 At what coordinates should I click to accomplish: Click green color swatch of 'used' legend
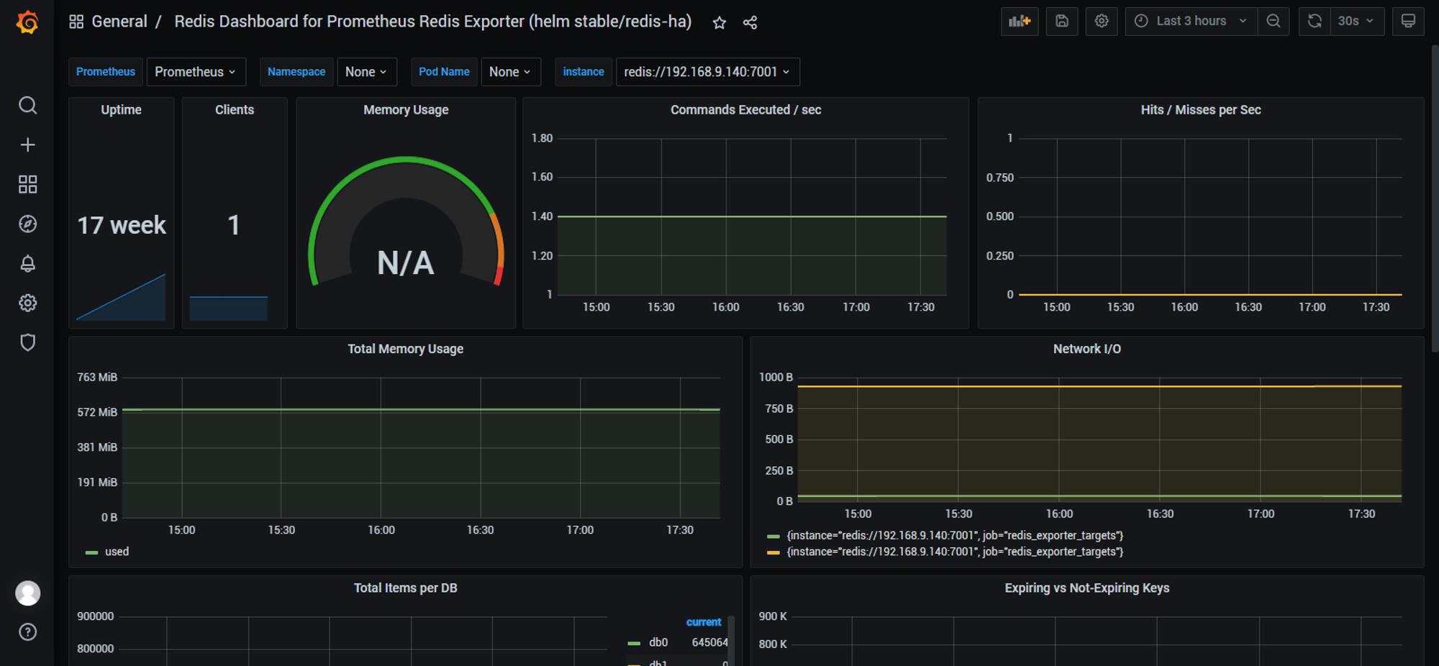click(91, 552)
